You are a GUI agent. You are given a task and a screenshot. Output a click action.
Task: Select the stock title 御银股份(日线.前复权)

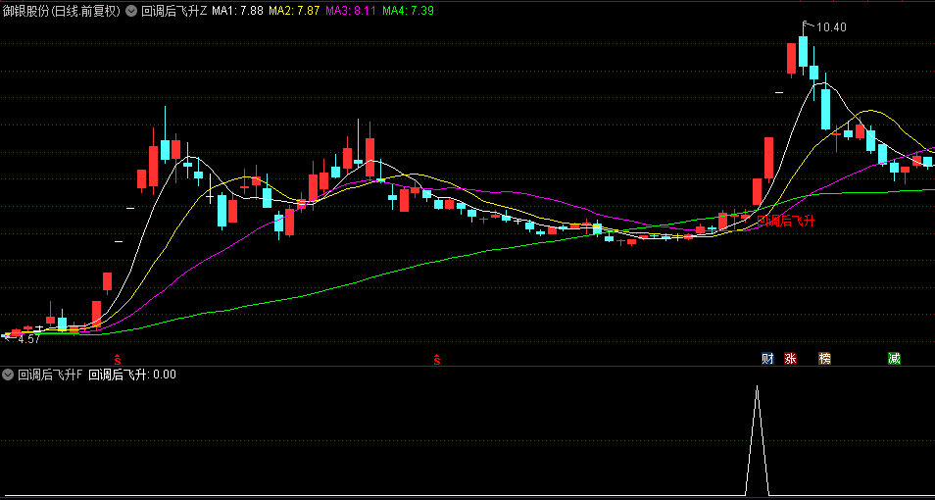(x=62, y=11)
